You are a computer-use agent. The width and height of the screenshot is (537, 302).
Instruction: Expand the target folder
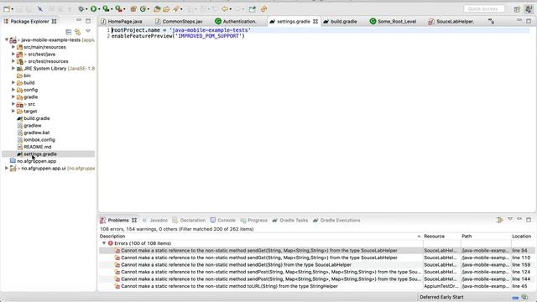tap(13, 112)
